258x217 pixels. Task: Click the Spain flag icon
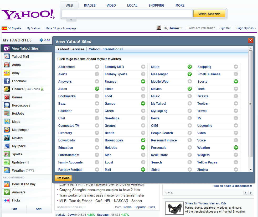pos(4,28)
